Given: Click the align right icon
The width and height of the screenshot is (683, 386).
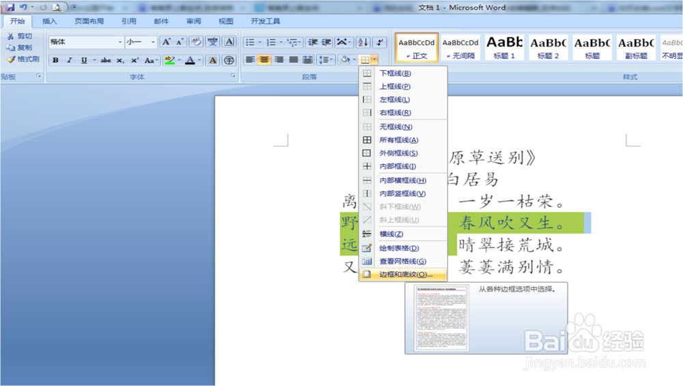Looking at the screenshot, I should 279,59.
